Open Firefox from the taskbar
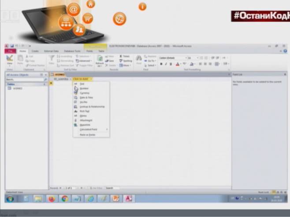 point(52,199)
